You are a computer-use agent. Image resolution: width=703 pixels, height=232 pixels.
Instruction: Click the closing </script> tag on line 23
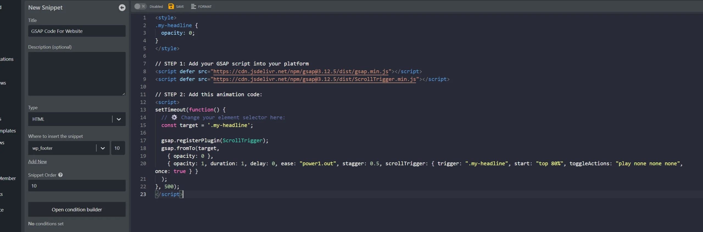point(169,194)
